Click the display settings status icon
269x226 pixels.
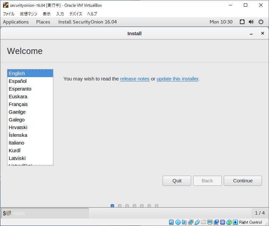[210, 222]
